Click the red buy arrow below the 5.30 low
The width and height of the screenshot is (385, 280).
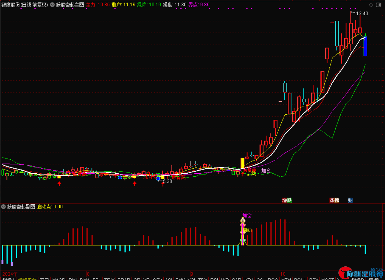click(x=163, y=184)
